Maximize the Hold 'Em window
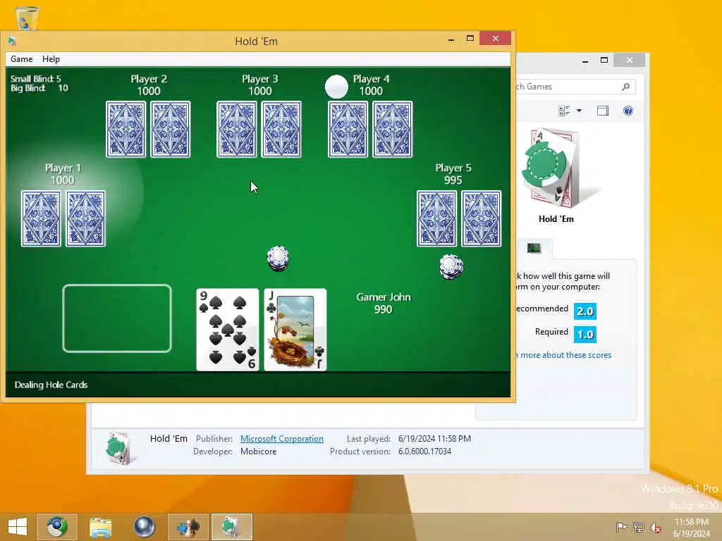The width and height of the screenshot is (722, 541). point(470,39)
